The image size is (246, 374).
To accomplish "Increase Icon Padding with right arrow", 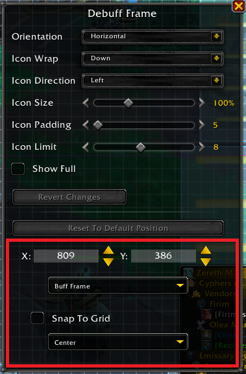I will point(202,125).
